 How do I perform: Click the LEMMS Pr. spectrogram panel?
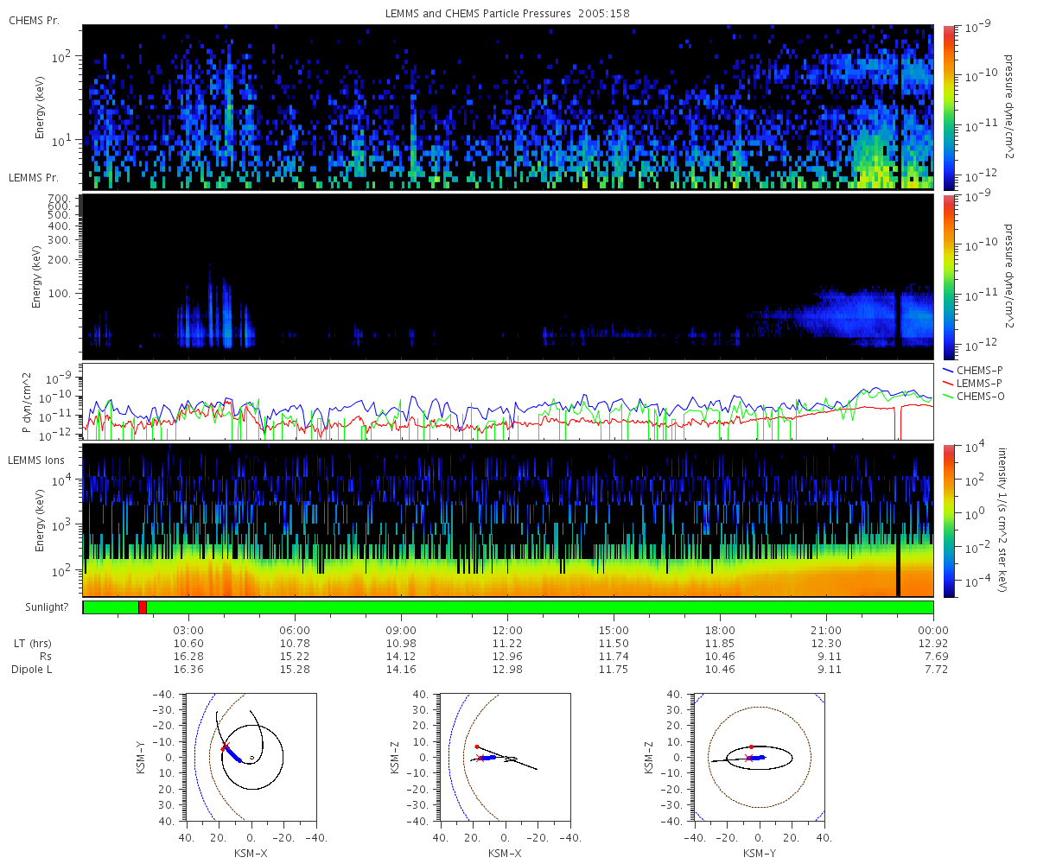pos(508,277)
